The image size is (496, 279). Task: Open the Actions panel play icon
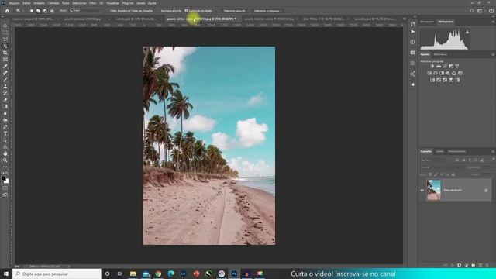point(412,32)
